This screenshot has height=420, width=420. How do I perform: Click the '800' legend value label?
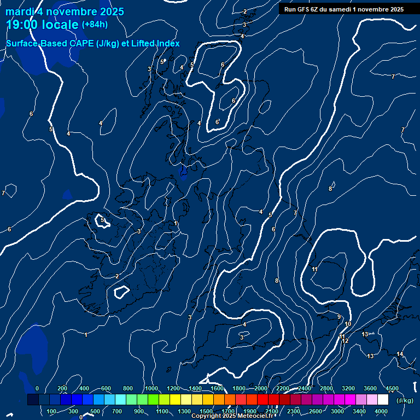(128, 388)
